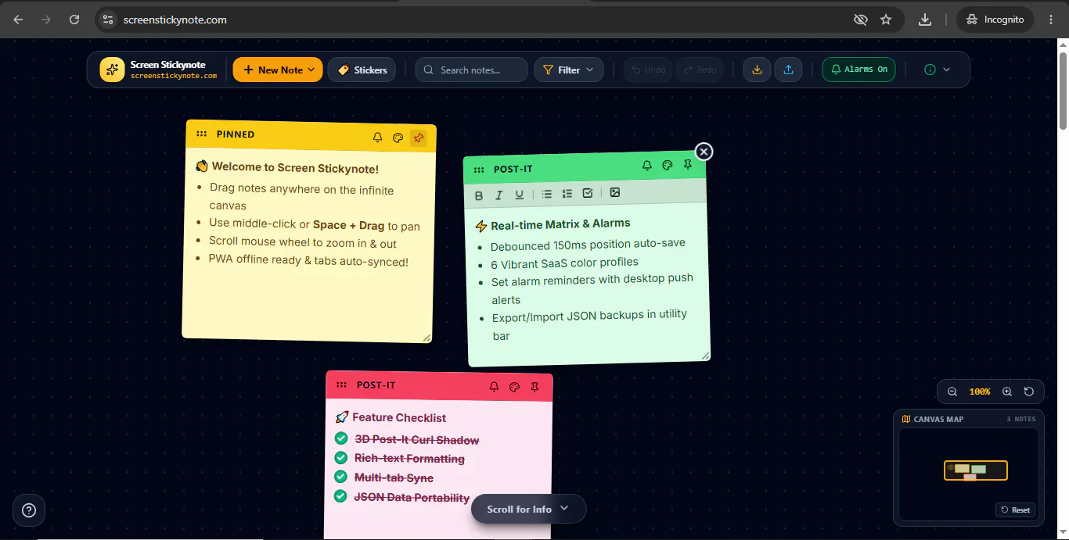Click the Canvas Map title icon

906,419
